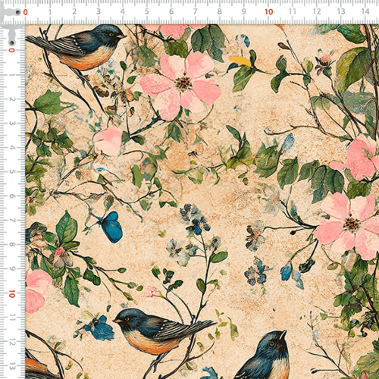Select number 4 on the vertical ruler
Image resolution: width=379 pixels, height=379 pixels.
click(x=11, y=148)
